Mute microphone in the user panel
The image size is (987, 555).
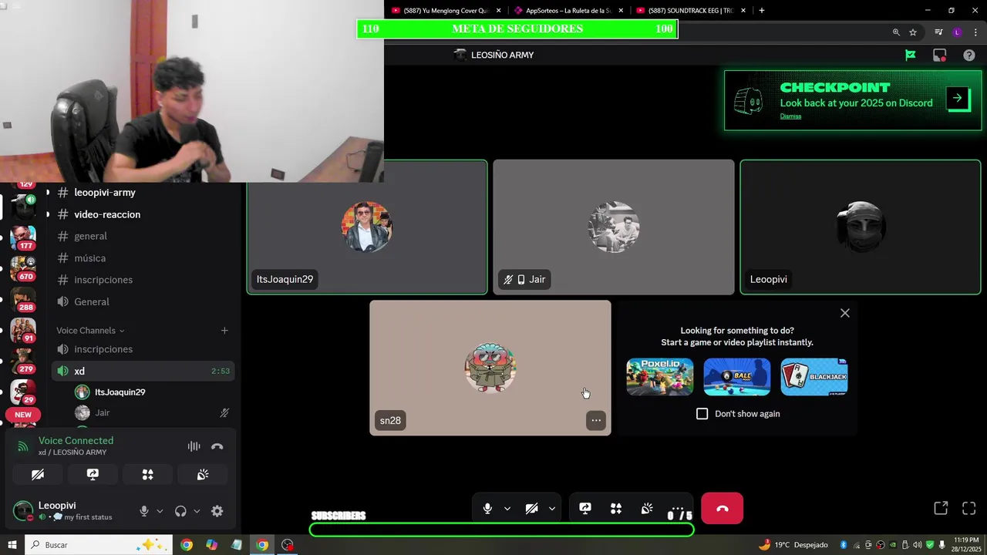pyautogui.click(x=144, y=511)
